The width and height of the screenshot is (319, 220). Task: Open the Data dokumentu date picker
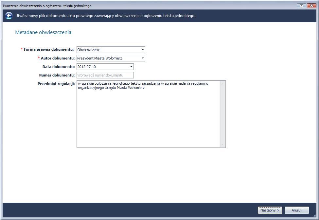pyautogui.click(x=131, y=67)
